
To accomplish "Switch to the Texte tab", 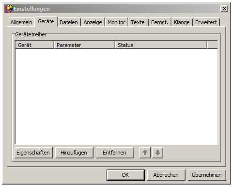I will click(x=138, y=22).
